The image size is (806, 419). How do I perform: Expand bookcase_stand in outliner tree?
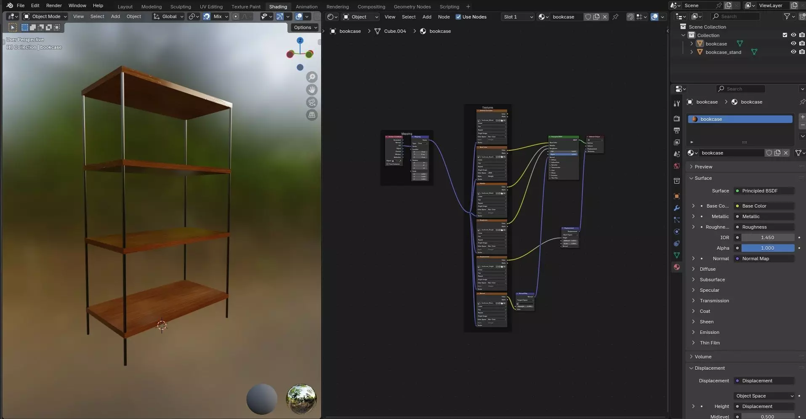tap(692, 52)
